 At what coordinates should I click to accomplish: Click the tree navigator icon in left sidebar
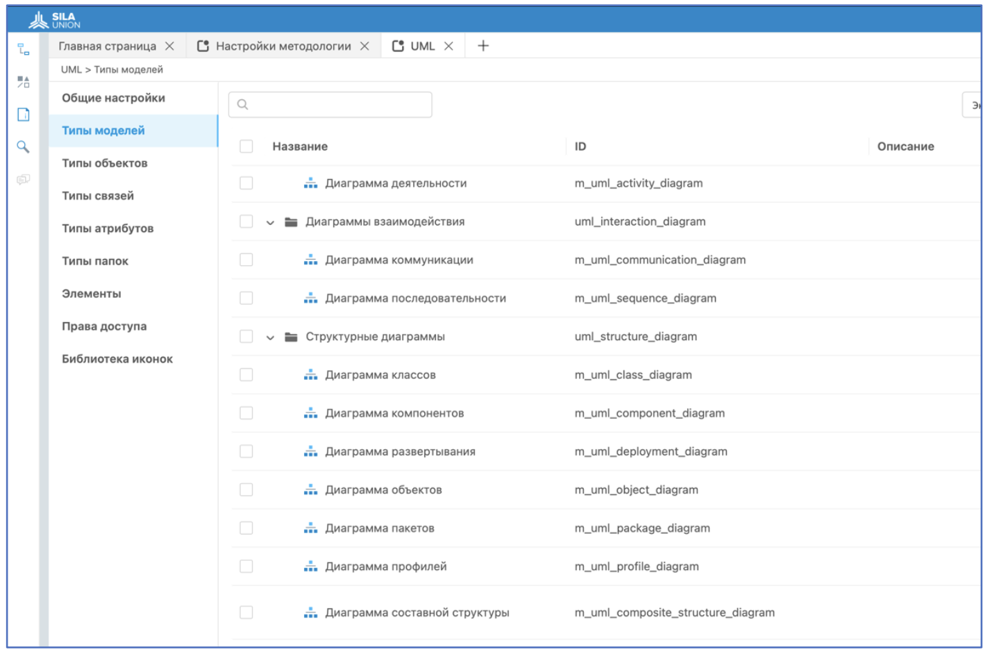[x=24, y=49]
